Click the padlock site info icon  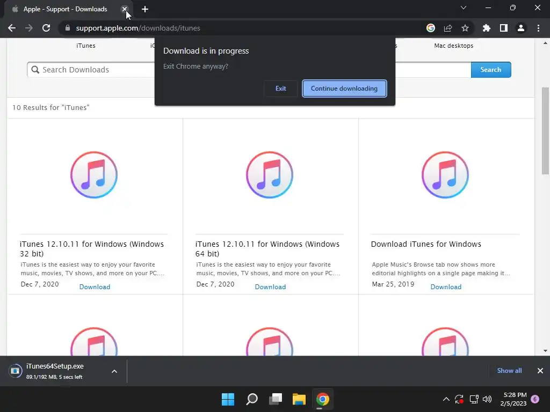pyautogui.click(x=68, y=28)
